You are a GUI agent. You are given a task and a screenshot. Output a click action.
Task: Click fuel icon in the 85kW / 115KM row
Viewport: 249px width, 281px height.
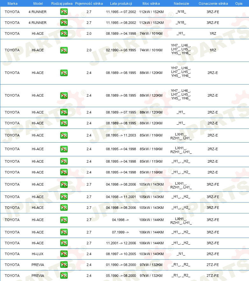click(x=64, y=161)
